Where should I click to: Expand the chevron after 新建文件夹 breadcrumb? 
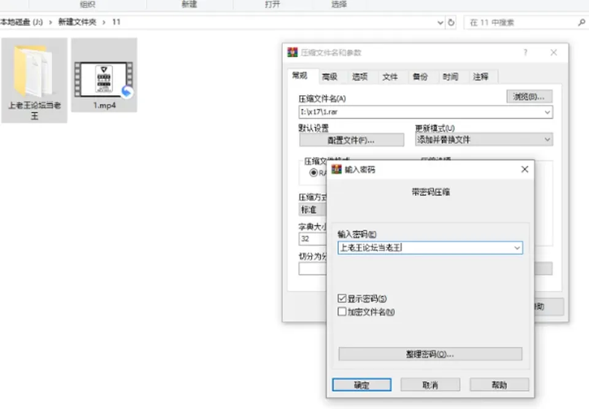[104, 23]
